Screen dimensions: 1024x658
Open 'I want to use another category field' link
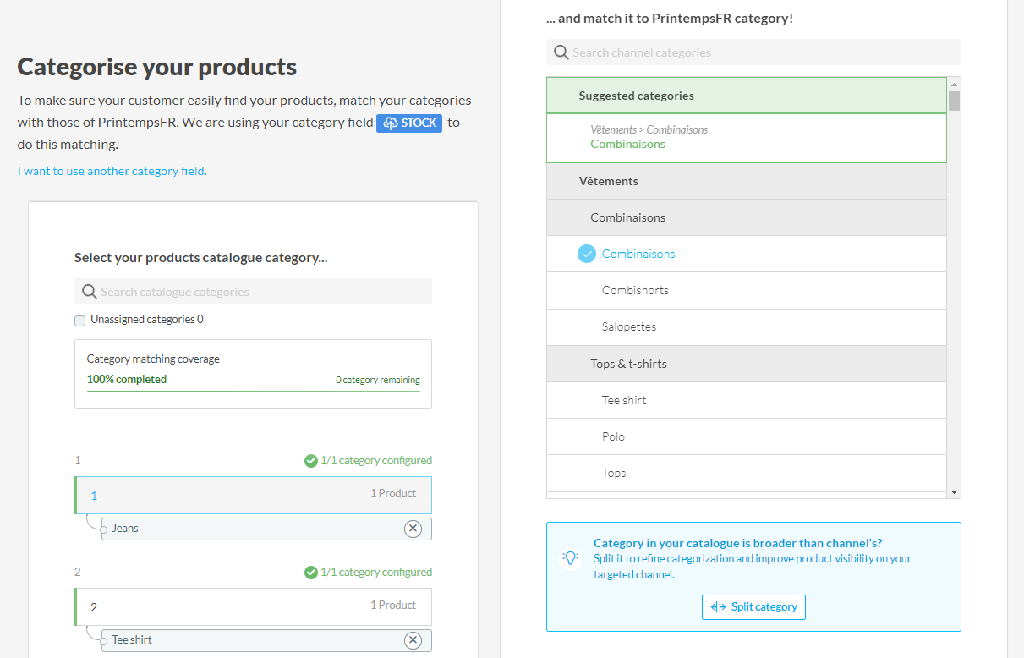(x=112, y=171)
